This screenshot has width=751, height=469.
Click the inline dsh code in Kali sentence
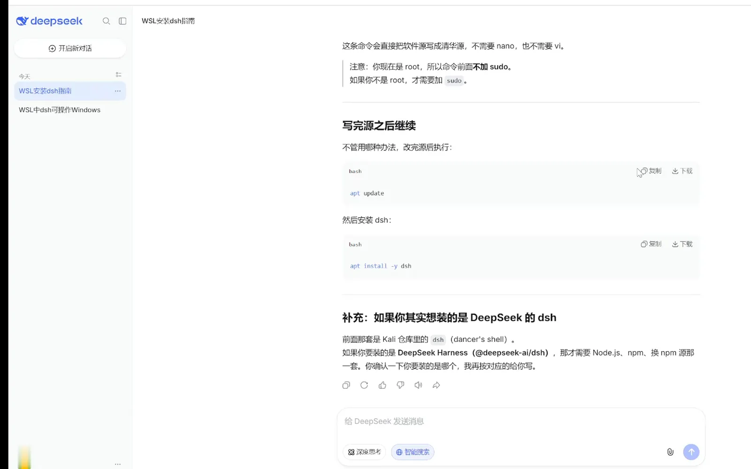438,340
